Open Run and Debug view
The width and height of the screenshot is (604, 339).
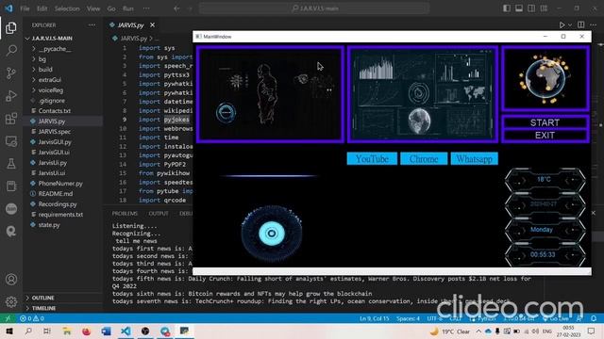point(11,96)
